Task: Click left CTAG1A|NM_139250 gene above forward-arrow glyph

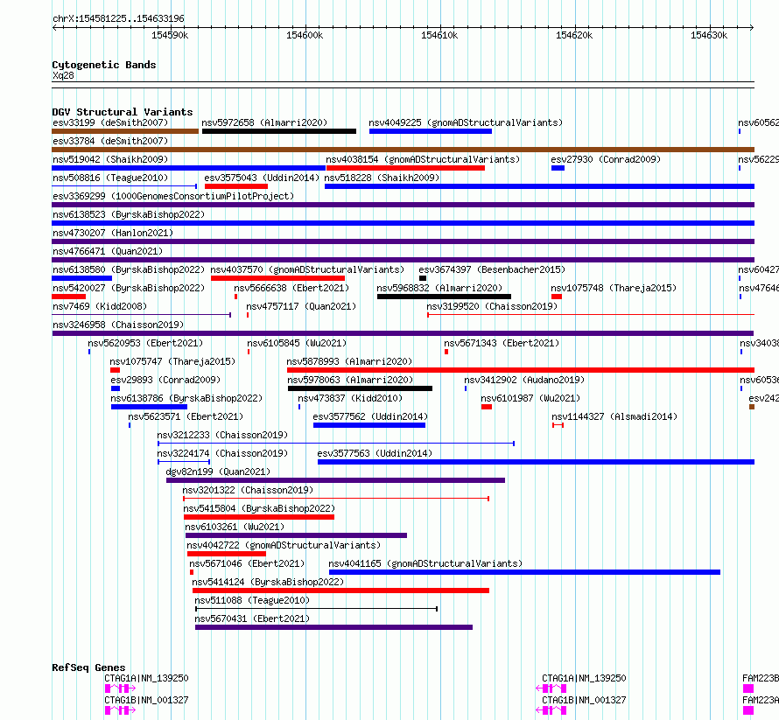Action: click(146, 678)
